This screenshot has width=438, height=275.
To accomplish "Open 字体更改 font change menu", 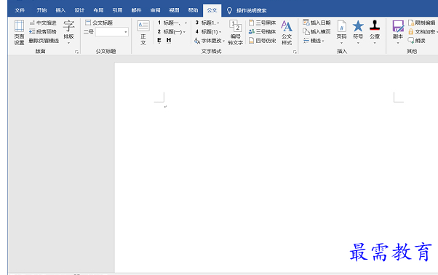I will 210,41.
